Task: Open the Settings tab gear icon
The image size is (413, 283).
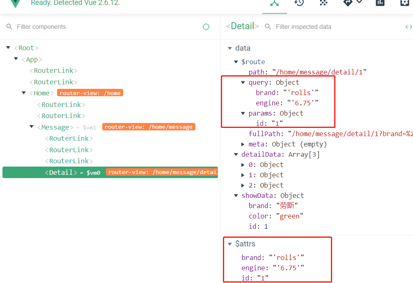Action: [404, 2]
